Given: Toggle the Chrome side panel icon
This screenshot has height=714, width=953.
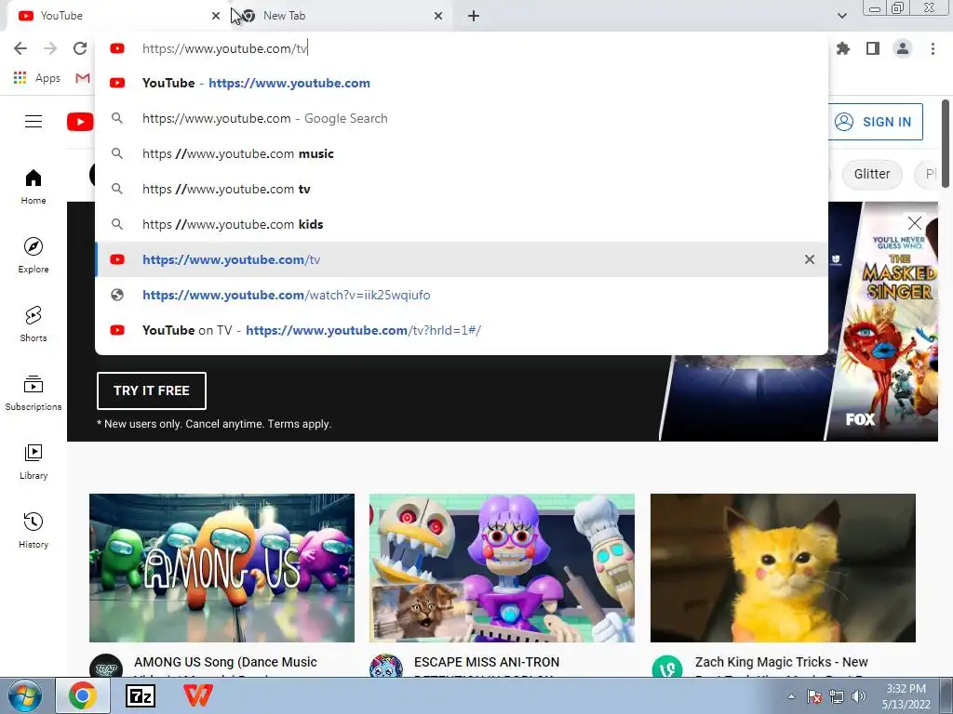Looking at the screenshot, I should point(873,48).
